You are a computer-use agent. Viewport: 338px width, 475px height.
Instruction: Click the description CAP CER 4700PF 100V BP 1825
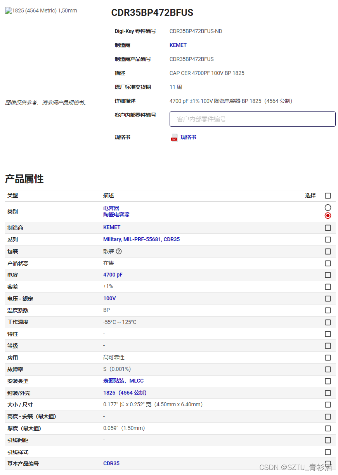[x=207, y=73]
